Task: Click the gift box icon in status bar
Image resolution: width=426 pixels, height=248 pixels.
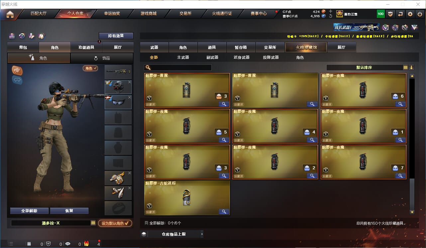Action: (86, 244)
